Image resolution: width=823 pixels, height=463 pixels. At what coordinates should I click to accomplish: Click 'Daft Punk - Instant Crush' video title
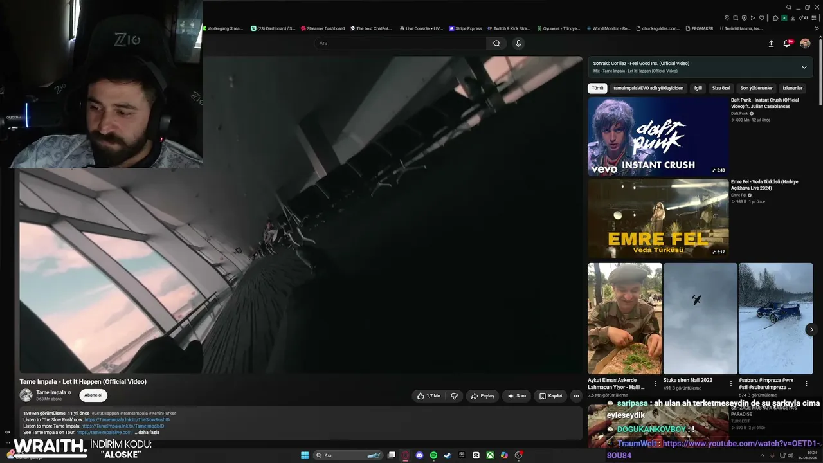[765, 103]
